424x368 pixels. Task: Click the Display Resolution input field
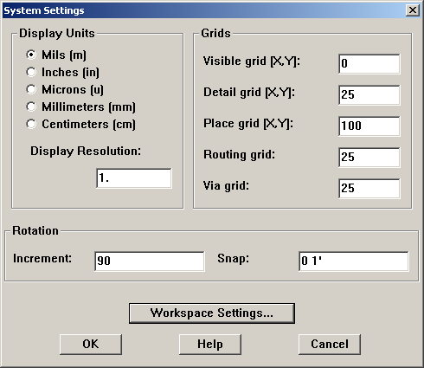tap(134, 178)
